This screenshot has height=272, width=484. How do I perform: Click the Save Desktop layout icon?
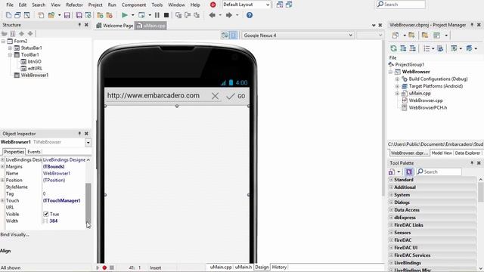(280, 5)
